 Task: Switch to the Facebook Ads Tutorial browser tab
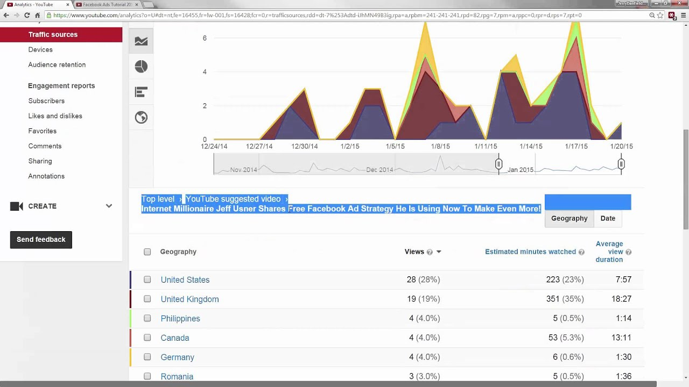coord(108,4)
